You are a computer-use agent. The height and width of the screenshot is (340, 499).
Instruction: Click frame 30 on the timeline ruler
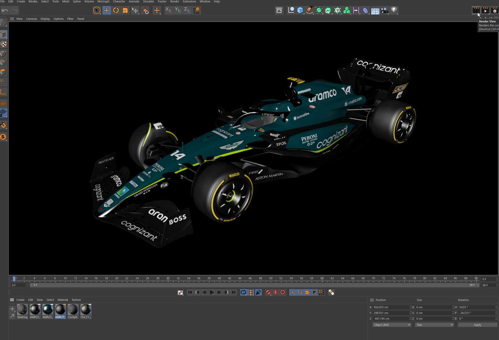168,279
